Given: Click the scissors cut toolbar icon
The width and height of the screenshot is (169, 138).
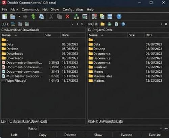Looking at the screenshot, I should (51, 16).
